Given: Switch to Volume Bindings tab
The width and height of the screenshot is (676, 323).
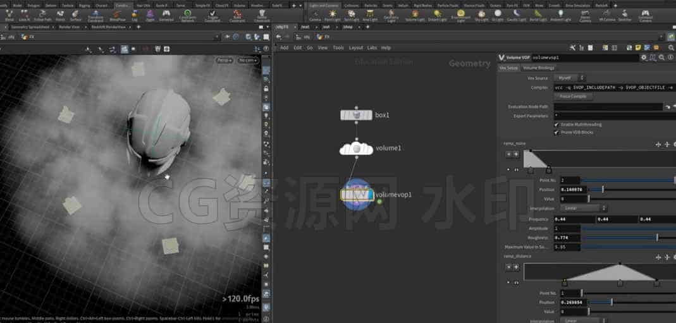Looking at the screenshot, I should tap(539, 68).
